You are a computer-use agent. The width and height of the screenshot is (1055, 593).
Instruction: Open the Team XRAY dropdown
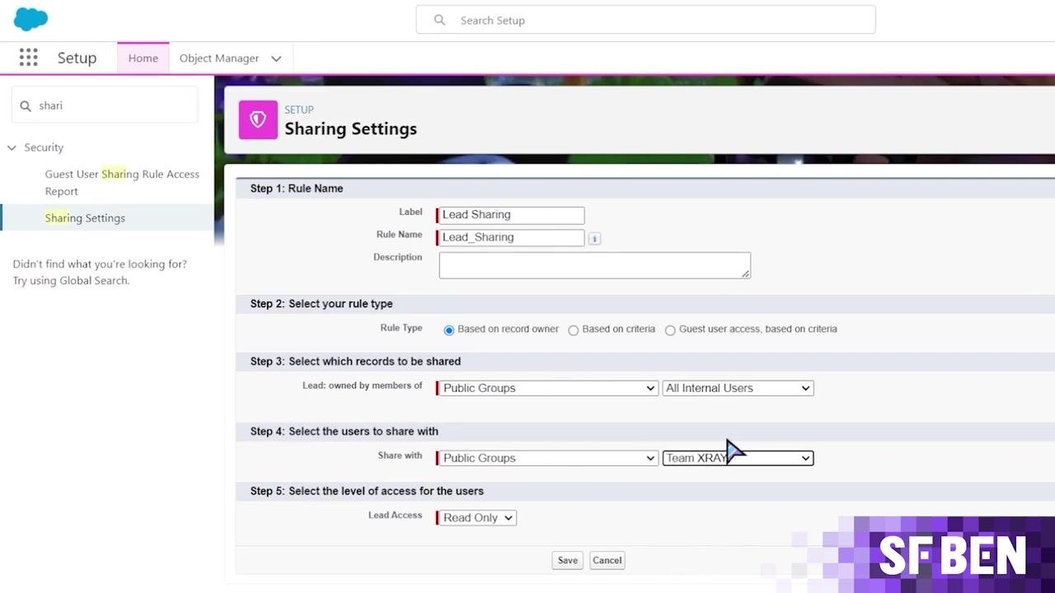pyautogui.click(x=738, y=458)
